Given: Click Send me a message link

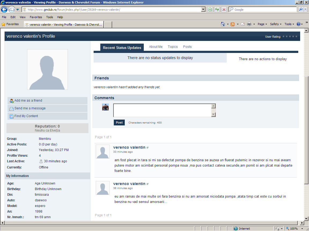Looking at the screenshot, I should click(x=30, y=108).
